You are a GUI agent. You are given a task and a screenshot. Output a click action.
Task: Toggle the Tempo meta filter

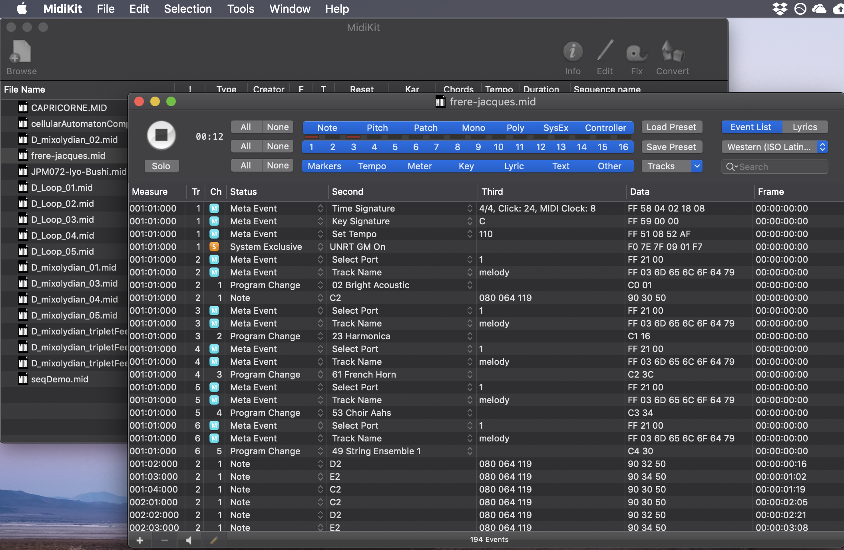[372, 166]
